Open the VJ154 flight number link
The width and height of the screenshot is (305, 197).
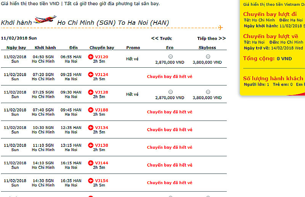tap(101, 181)
